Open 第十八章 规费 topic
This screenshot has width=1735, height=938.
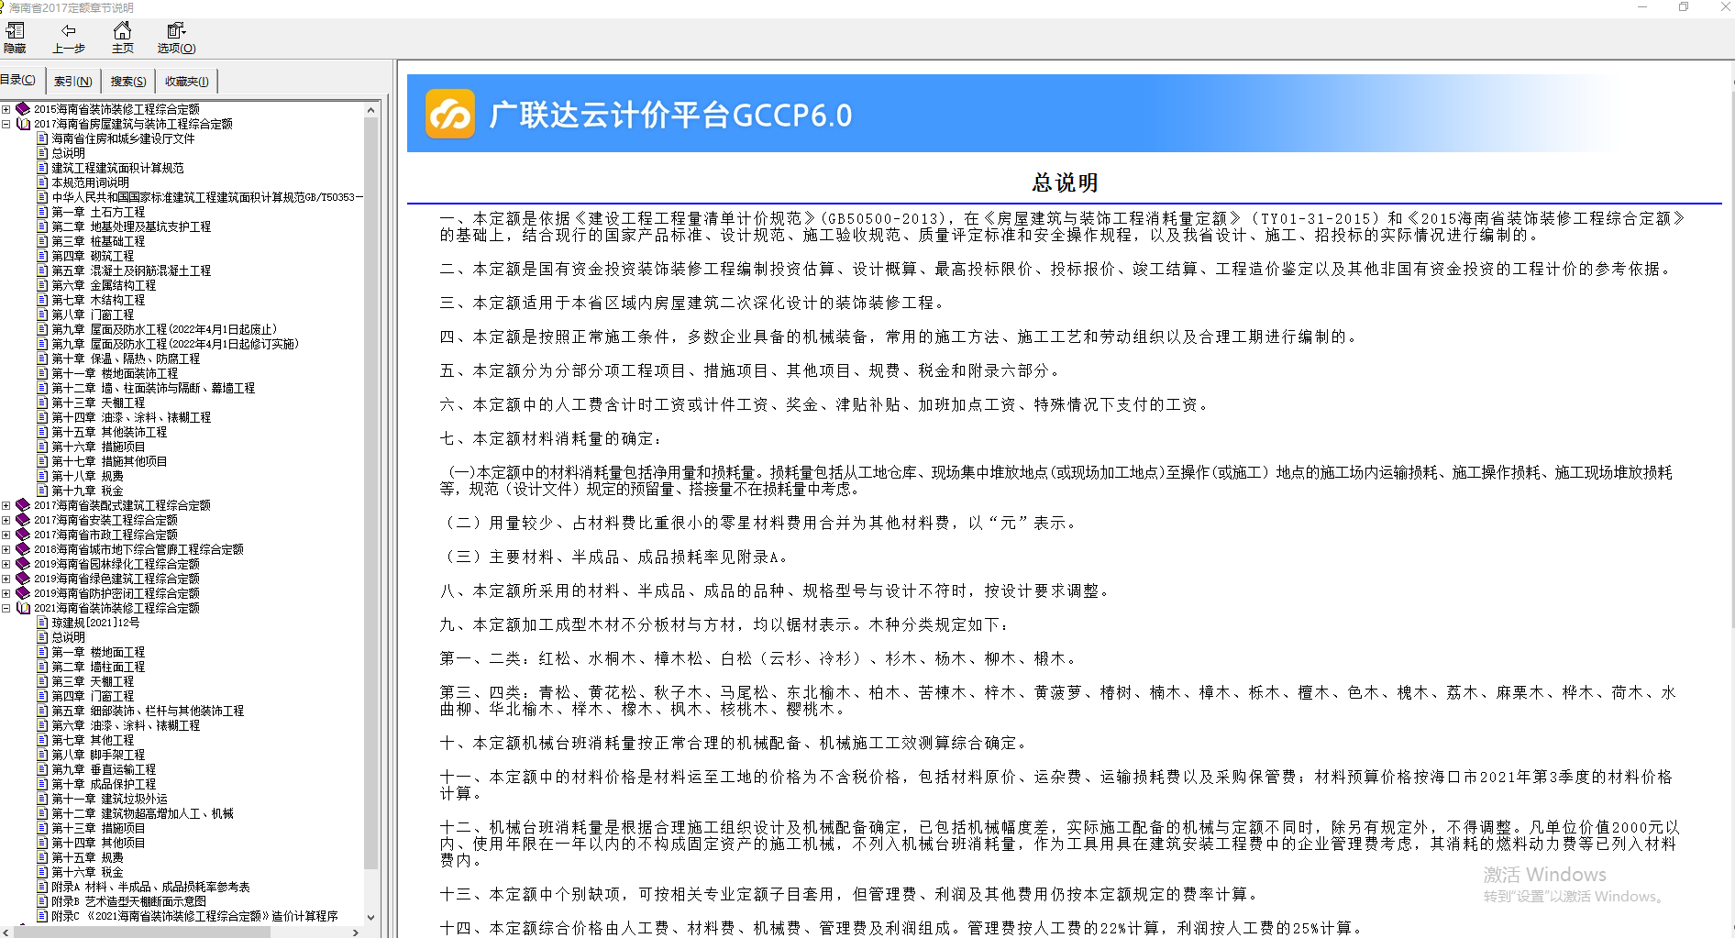point(87,476)
